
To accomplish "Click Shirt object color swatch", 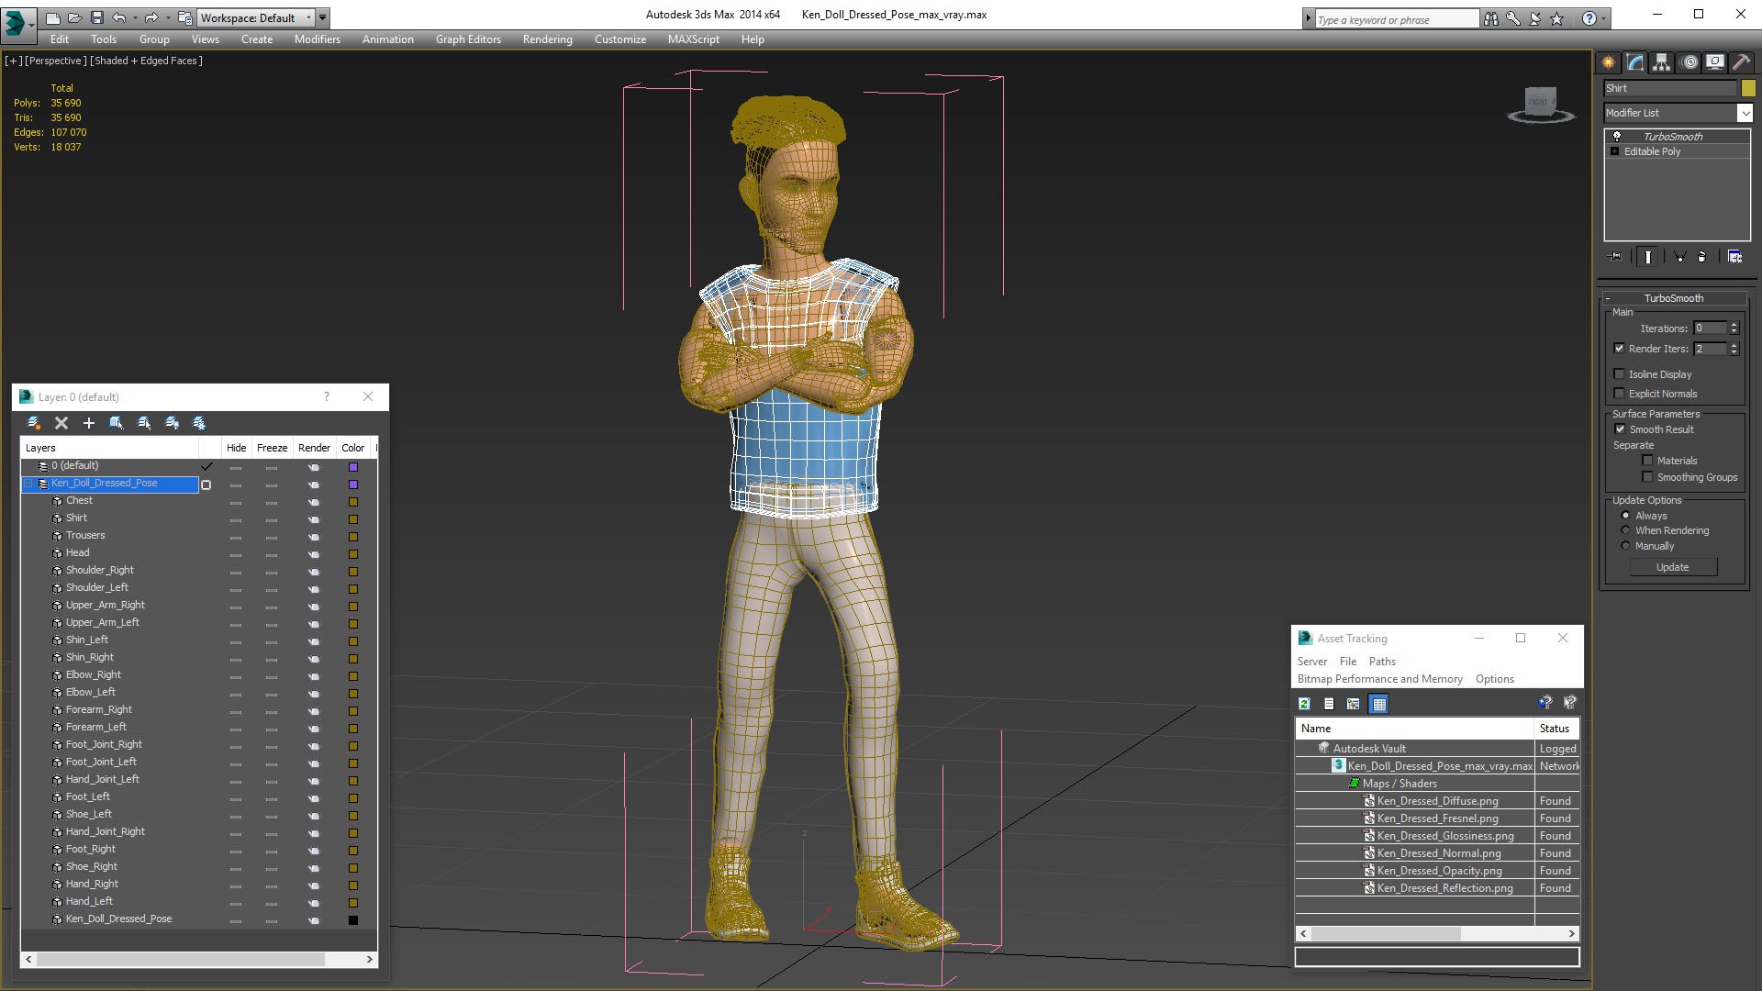I will 1748,88.
